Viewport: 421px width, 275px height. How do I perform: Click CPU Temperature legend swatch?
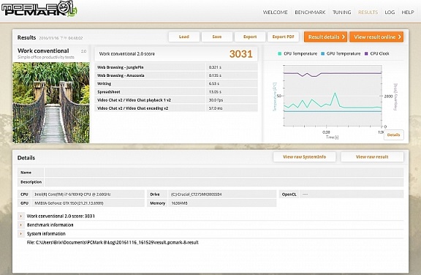279,53
